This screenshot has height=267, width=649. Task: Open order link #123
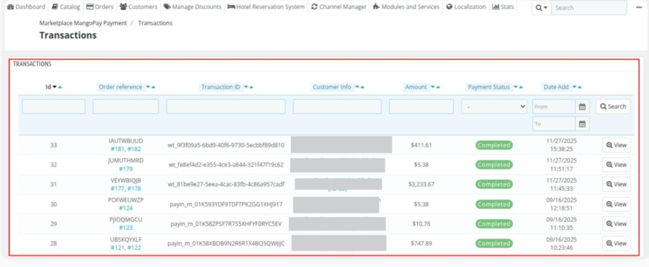point(126,228)
